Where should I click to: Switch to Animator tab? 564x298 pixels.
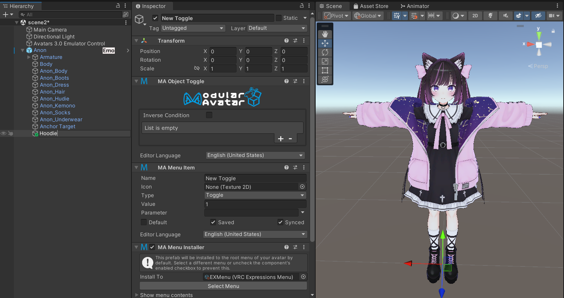point(415,6)
